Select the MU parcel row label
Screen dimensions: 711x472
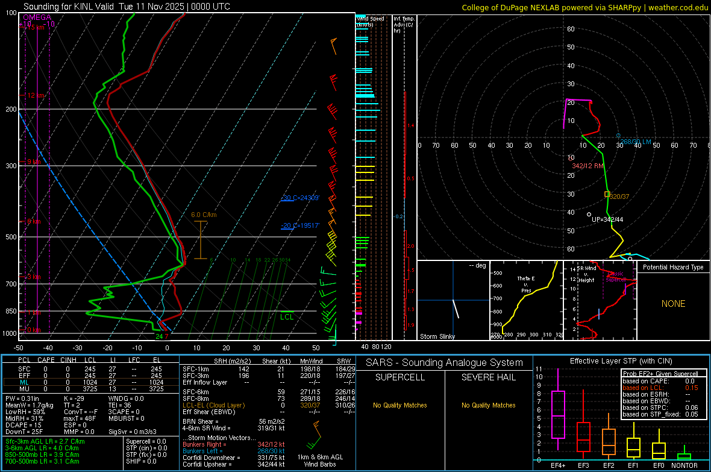[x=24, y=388]
